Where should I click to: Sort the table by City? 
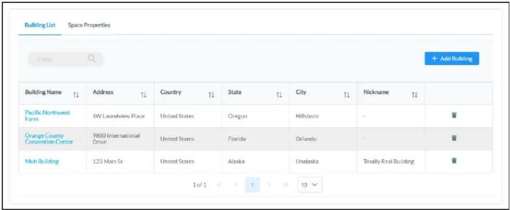(x=347, y=94)
